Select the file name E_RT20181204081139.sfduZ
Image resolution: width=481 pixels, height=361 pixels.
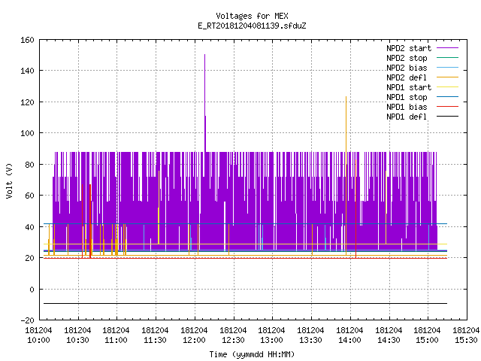[252, 26]
